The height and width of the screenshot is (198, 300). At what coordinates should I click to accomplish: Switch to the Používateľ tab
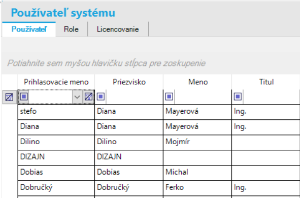click(x=29, y=29)
